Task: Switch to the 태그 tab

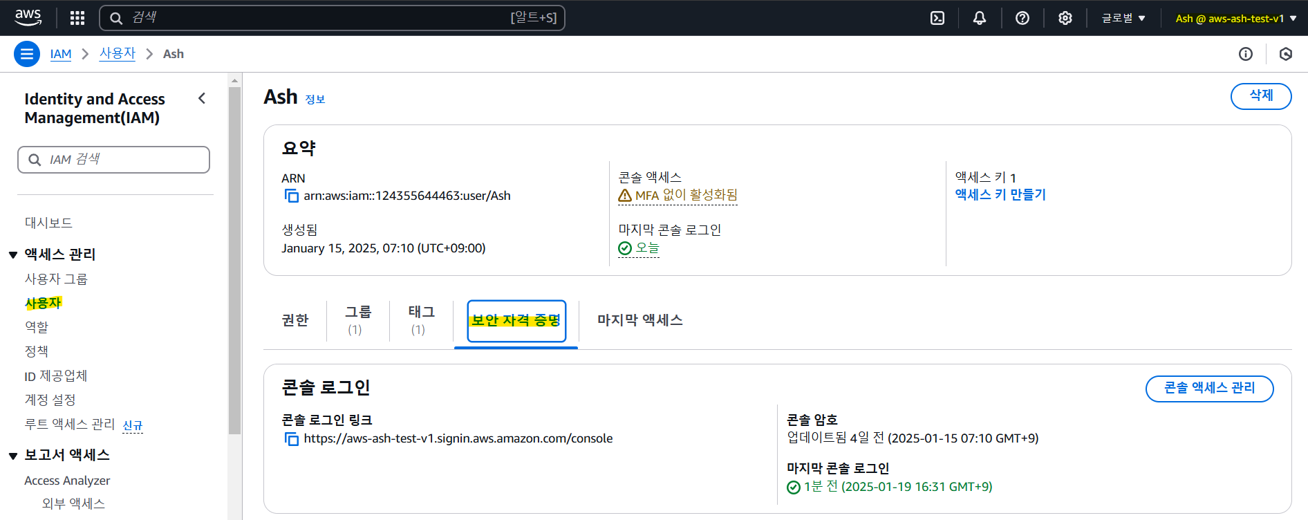Action: (x=421, y=320)
